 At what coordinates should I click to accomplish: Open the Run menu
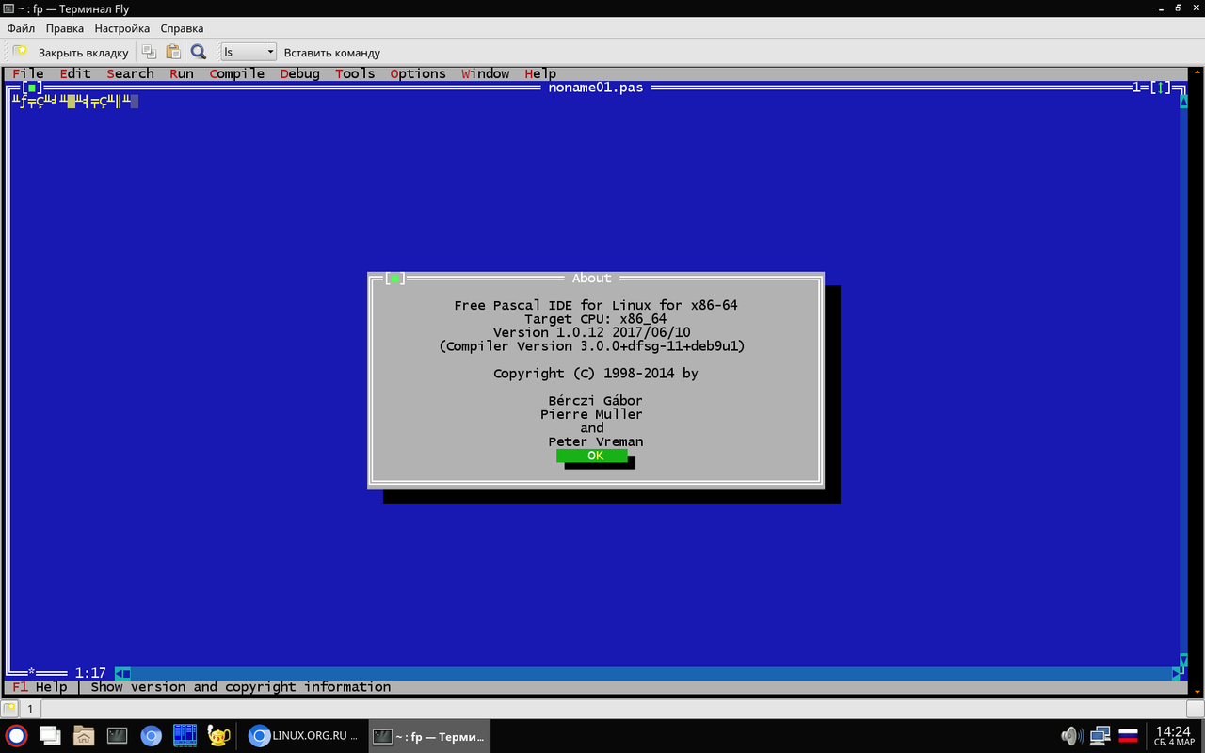point(182,73)
